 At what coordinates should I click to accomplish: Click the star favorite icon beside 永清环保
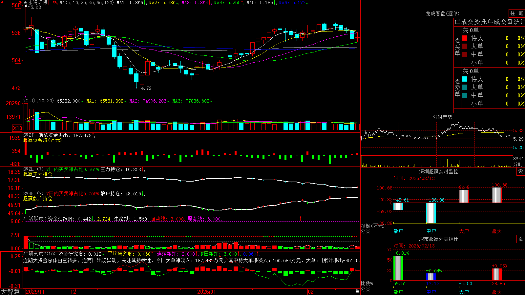[26, 3]
